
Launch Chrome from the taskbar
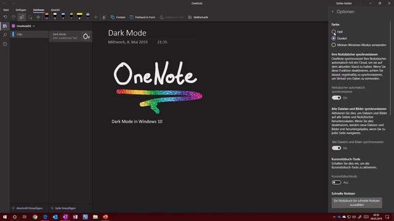pyautogui.click(x=35, y=217)
